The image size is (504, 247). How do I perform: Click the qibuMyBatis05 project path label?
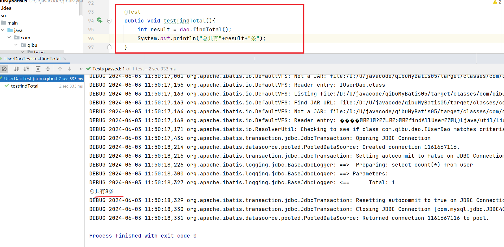pyautogui.click(x=56, y=1)
